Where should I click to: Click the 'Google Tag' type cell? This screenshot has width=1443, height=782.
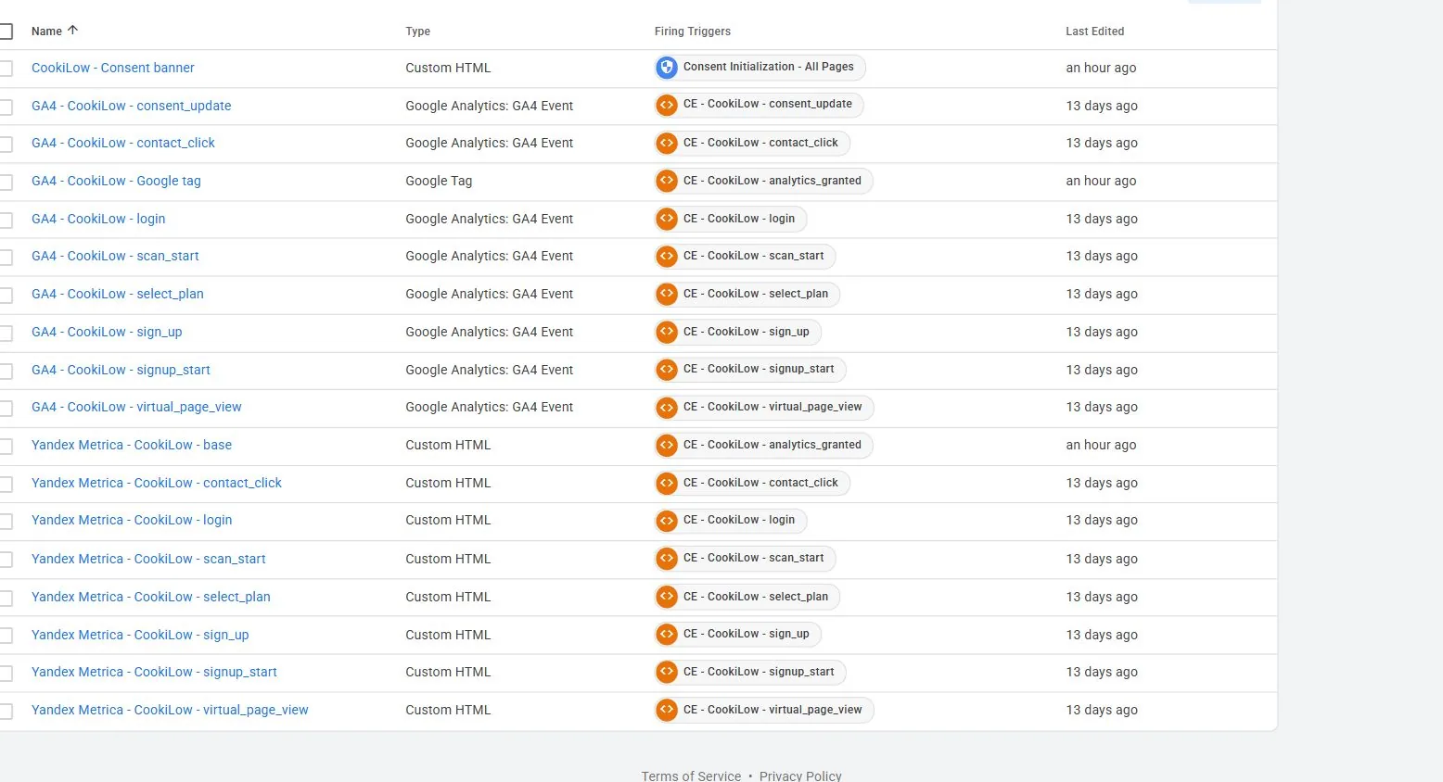tap(439, 181)
